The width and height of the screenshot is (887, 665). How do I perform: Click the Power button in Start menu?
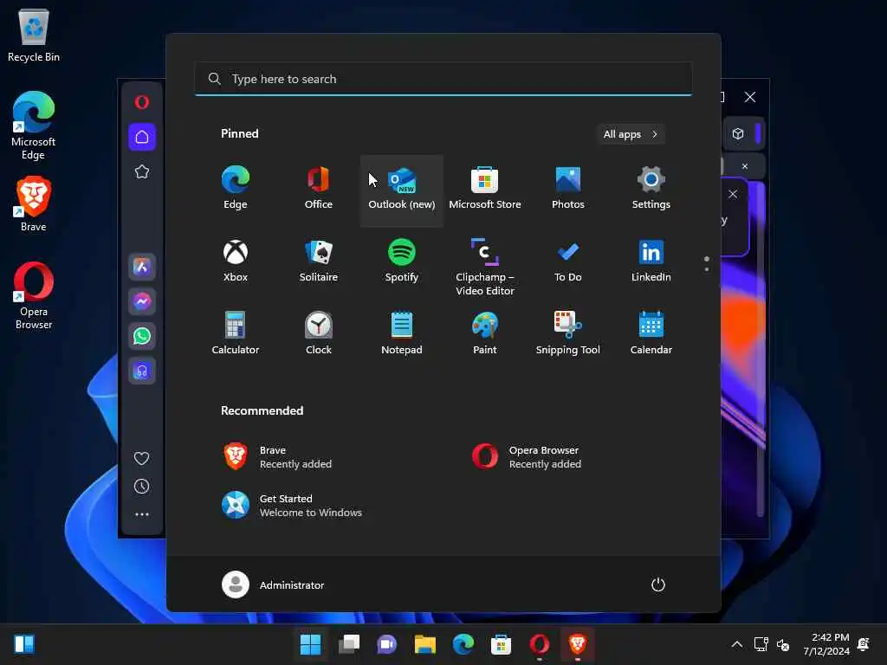658,584
